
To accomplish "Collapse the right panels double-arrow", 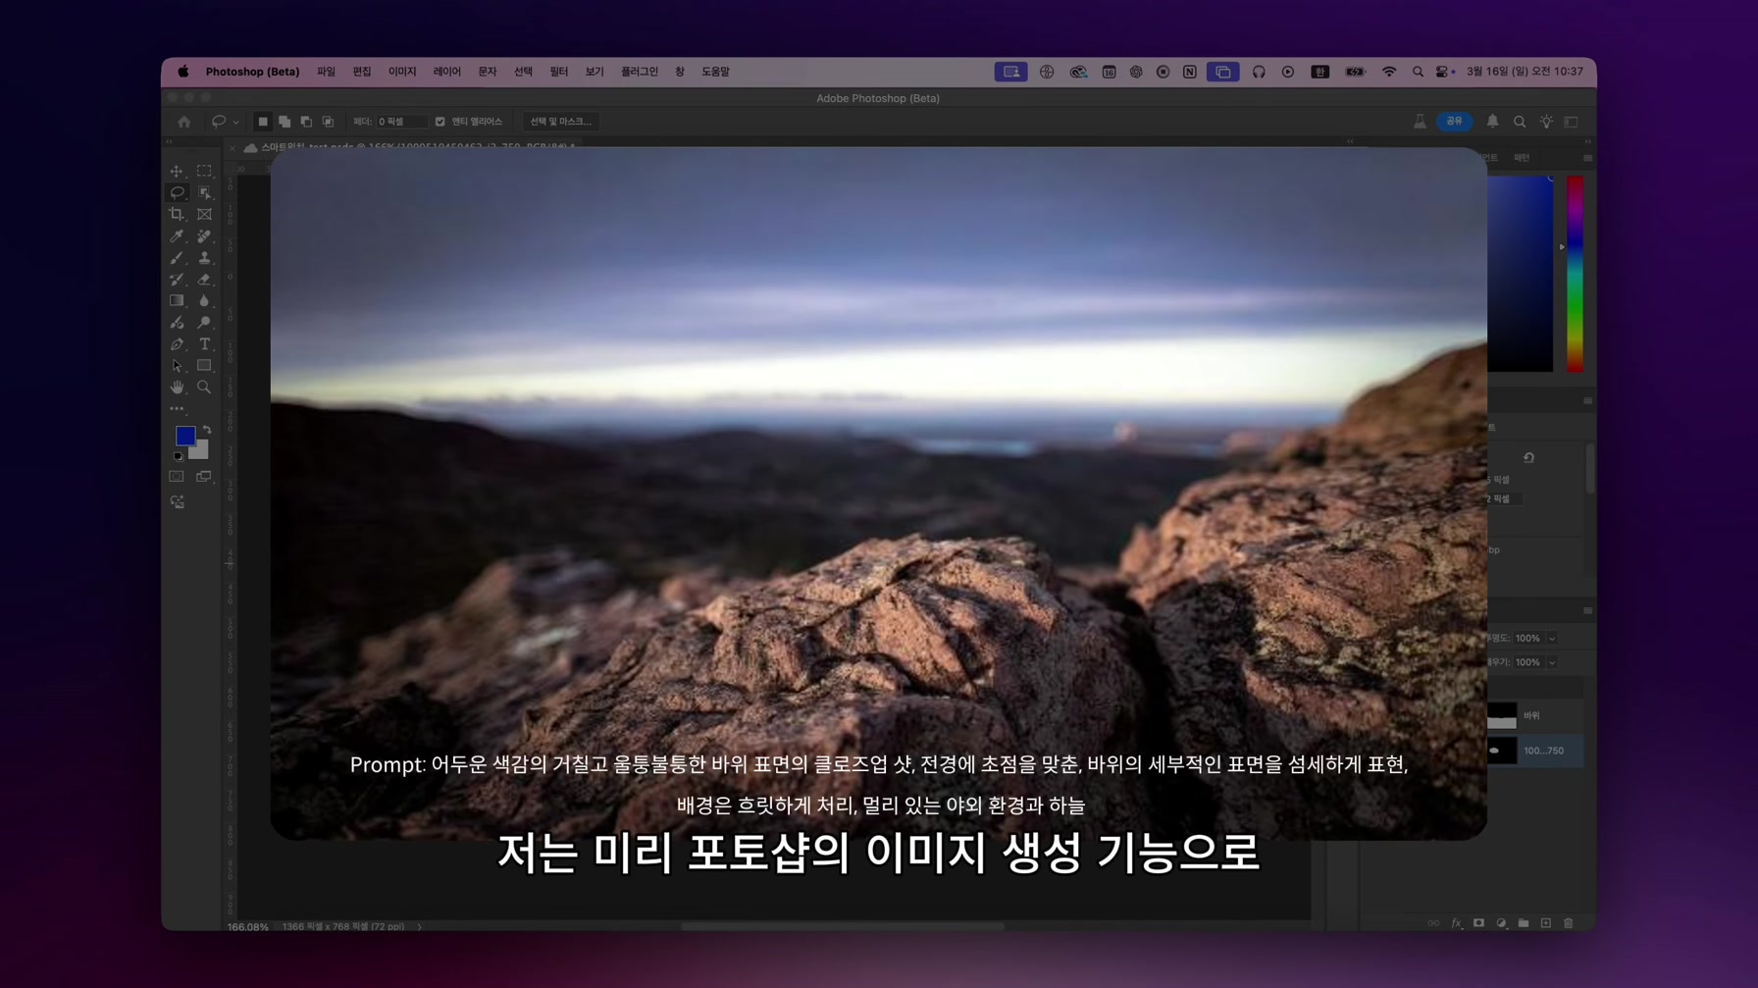I will click(1588, 142).
